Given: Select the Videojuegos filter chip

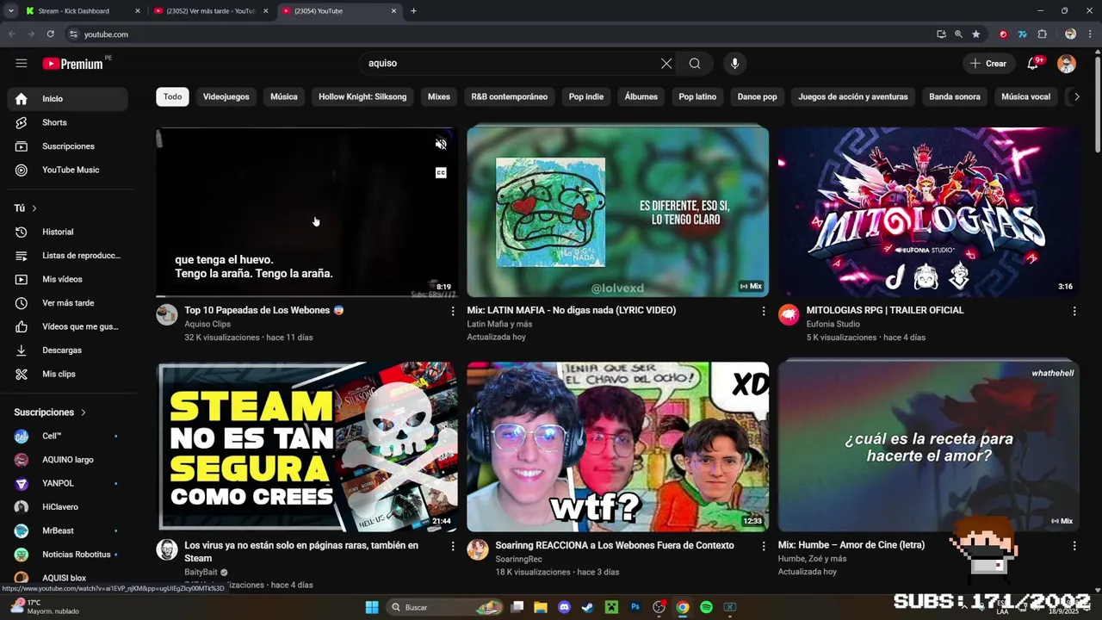Looking at the screenshot, I should [226, 96].
